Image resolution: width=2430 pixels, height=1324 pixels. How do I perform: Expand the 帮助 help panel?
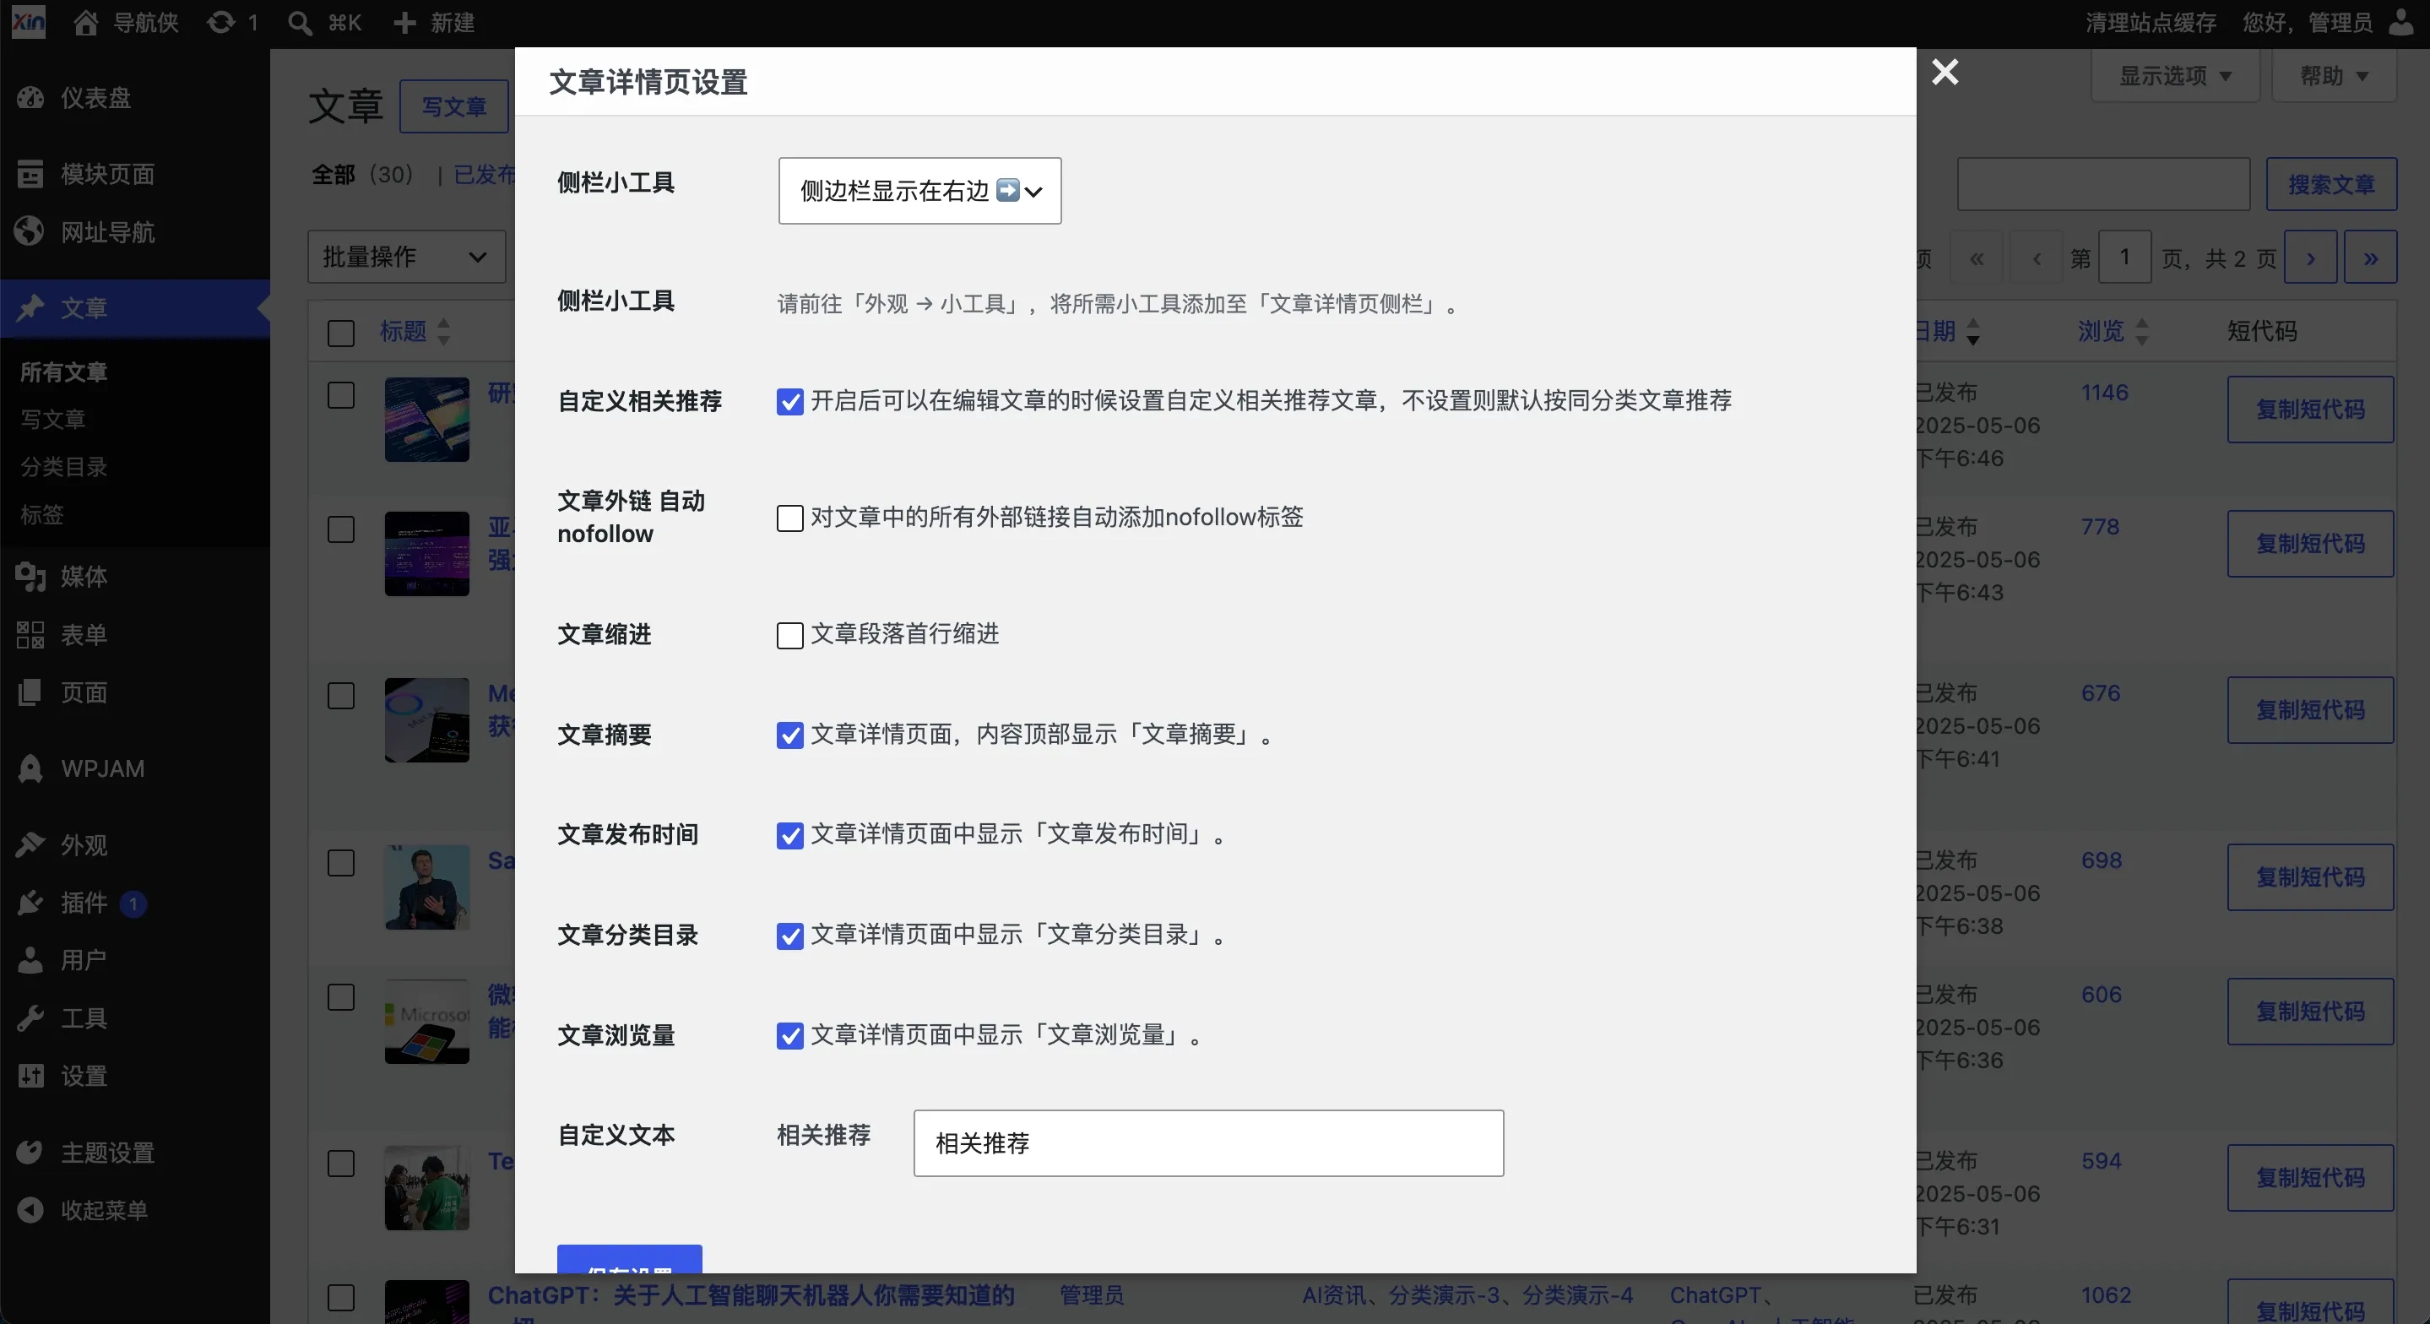pos(2334,75)
